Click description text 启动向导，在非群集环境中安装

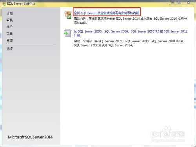click(130, 20)
